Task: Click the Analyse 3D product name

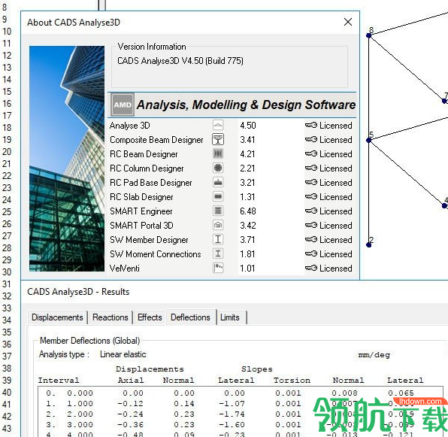Action: (130, 126)
